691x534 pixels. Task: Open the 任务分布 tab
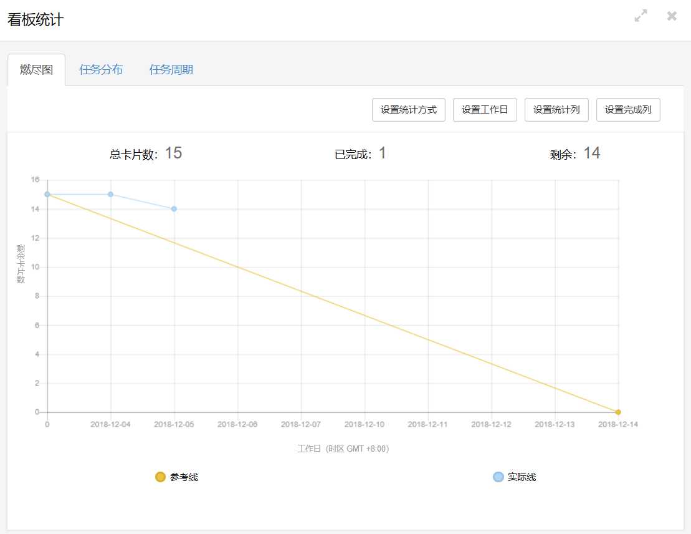point(101,70)
